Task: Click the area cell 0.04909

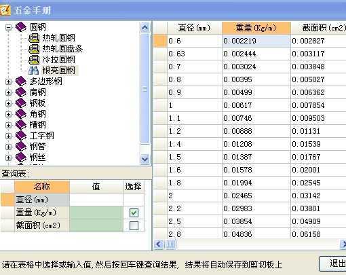Action: (x=318, y=221)
